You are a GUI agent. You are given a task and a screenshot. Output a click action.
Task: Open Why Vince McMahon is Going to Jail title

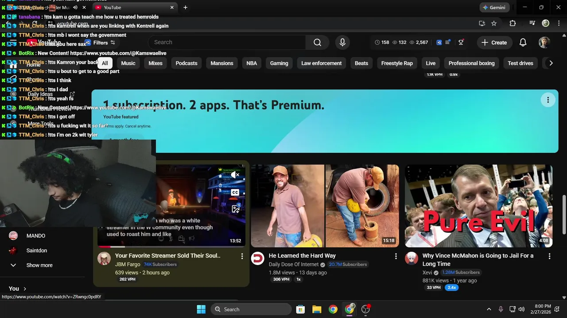[x=478, y=260]
